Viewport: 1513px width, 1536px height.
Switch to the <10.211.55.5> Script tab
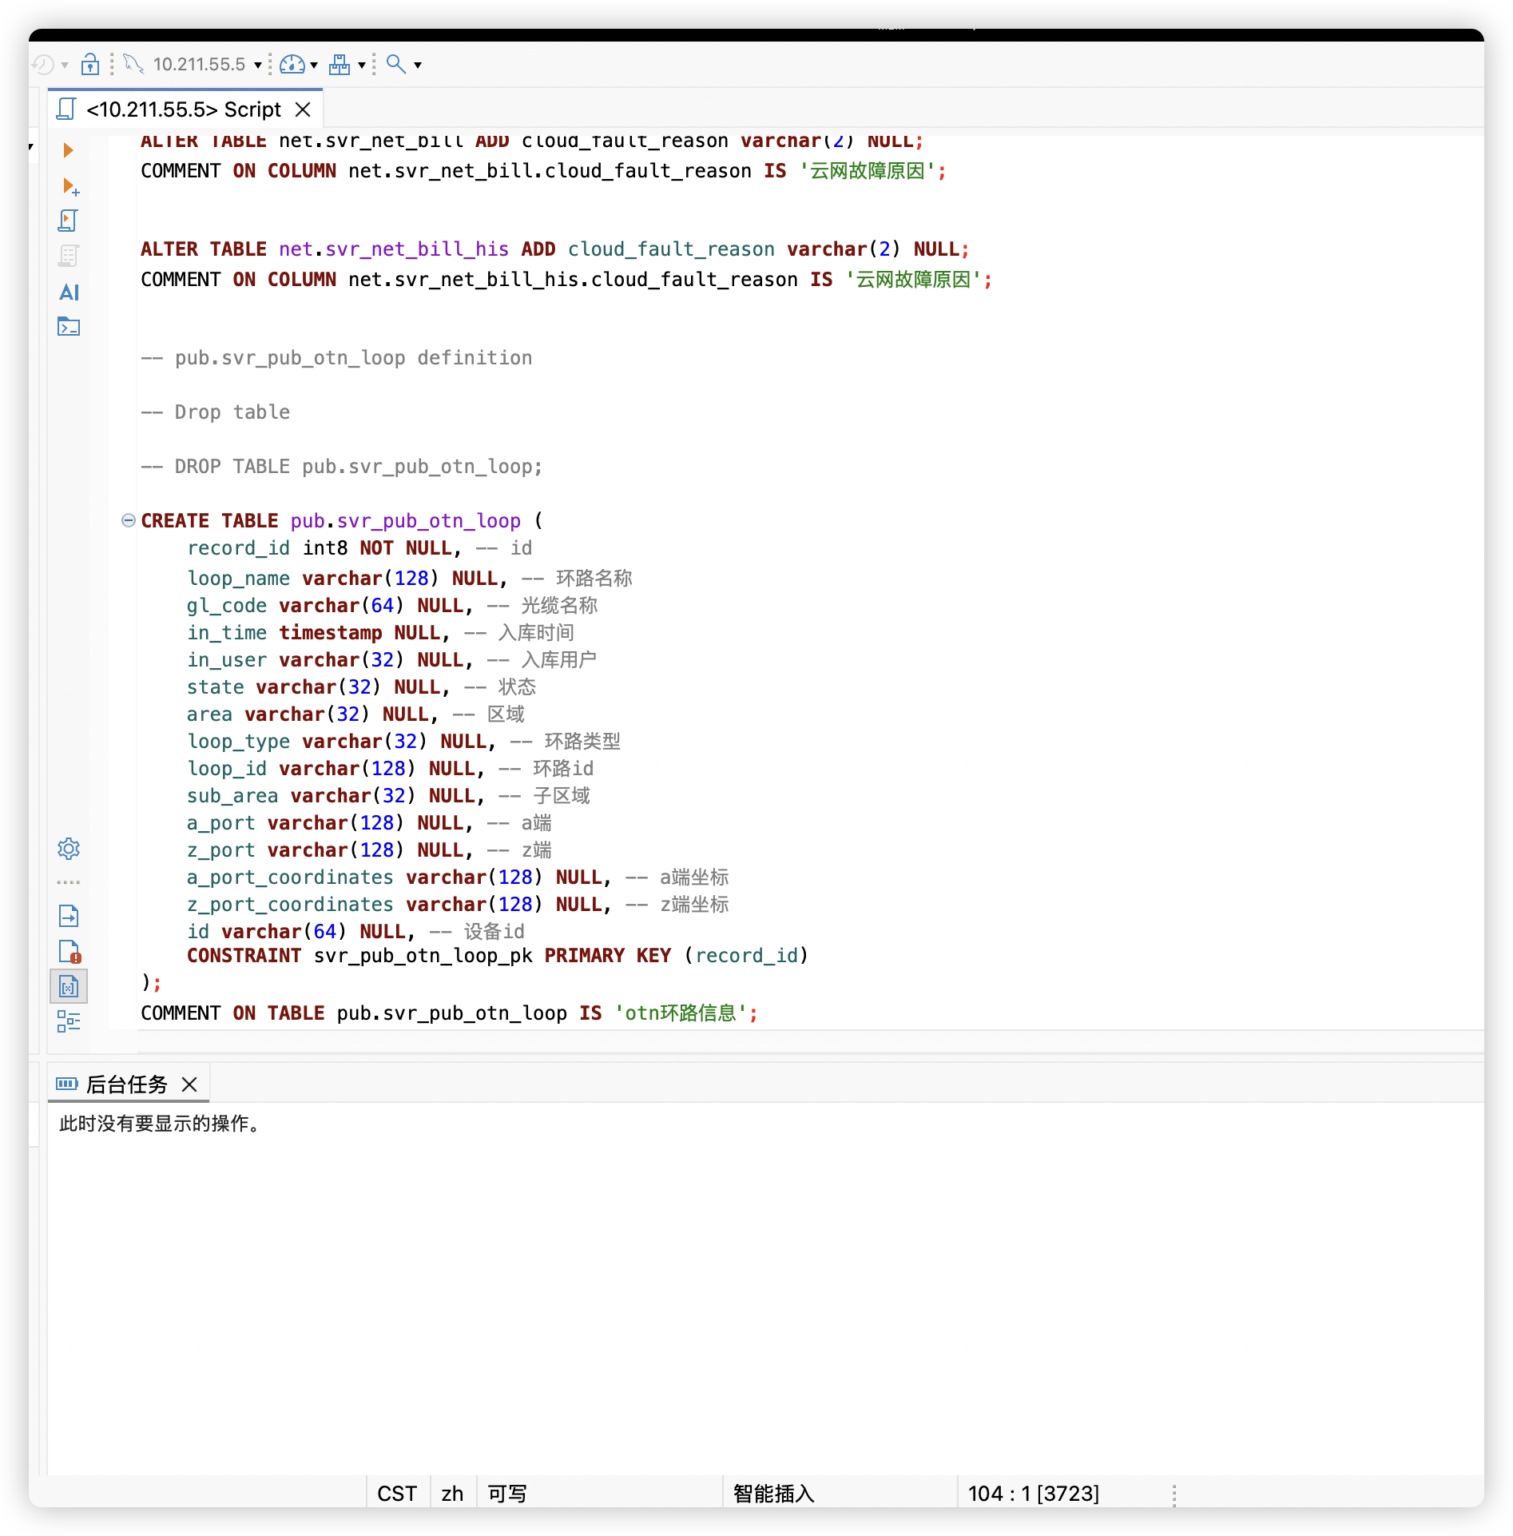tap(184, 109)
